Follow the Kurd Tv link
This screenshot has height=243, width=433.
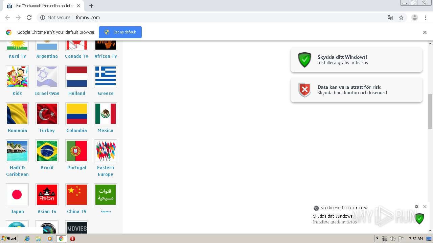[17, 56]
